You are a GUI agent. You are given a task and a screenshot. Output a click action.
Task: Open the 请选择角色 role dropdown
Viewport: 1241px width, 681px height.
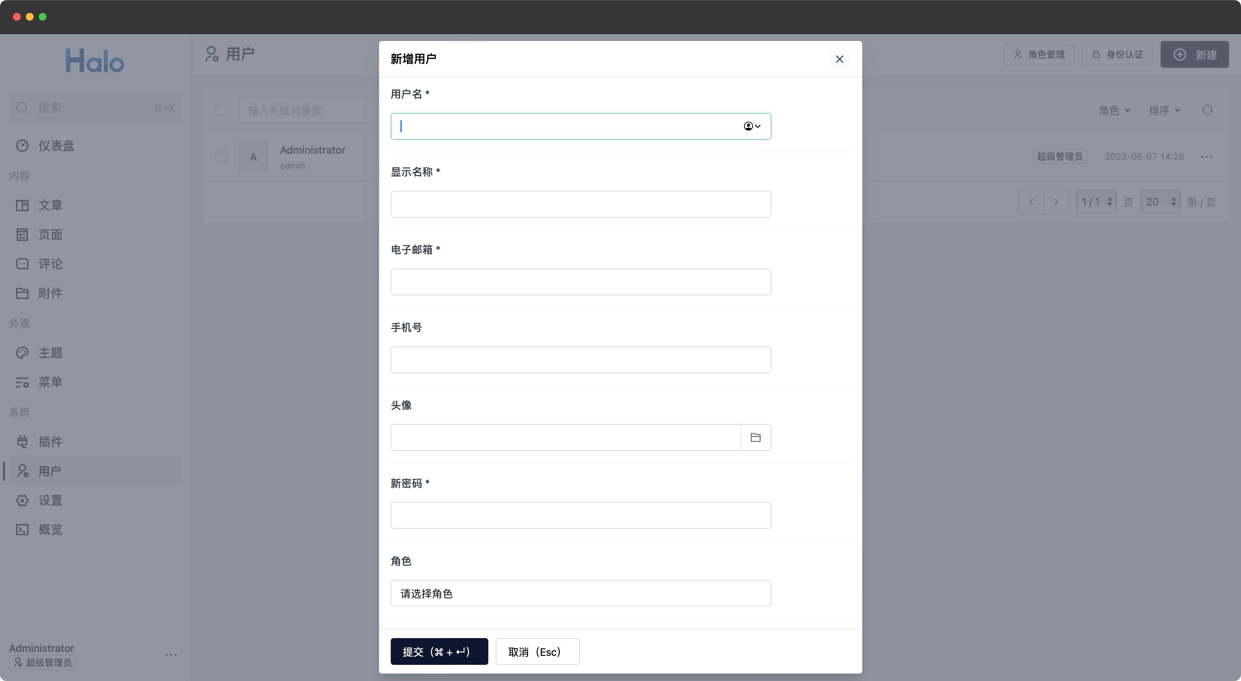pos(580,594)
